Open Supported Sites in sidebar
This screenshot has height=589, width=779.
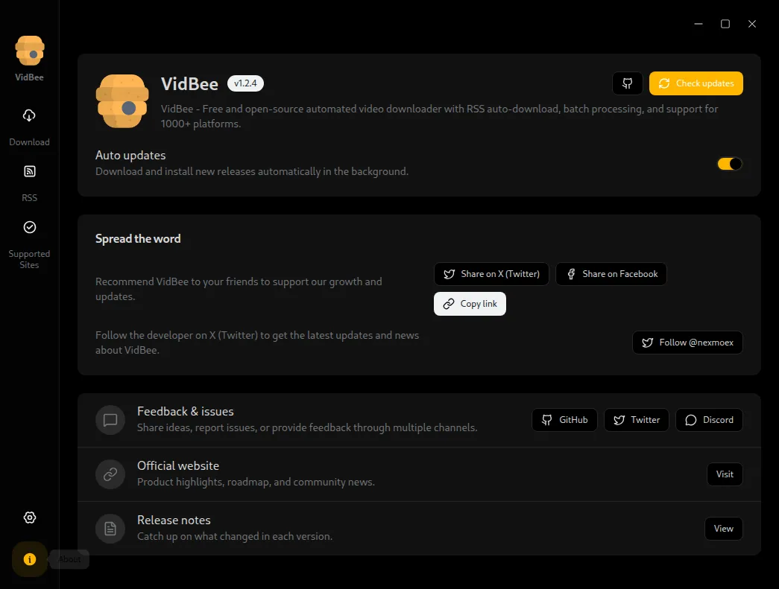tap(29, 243)
